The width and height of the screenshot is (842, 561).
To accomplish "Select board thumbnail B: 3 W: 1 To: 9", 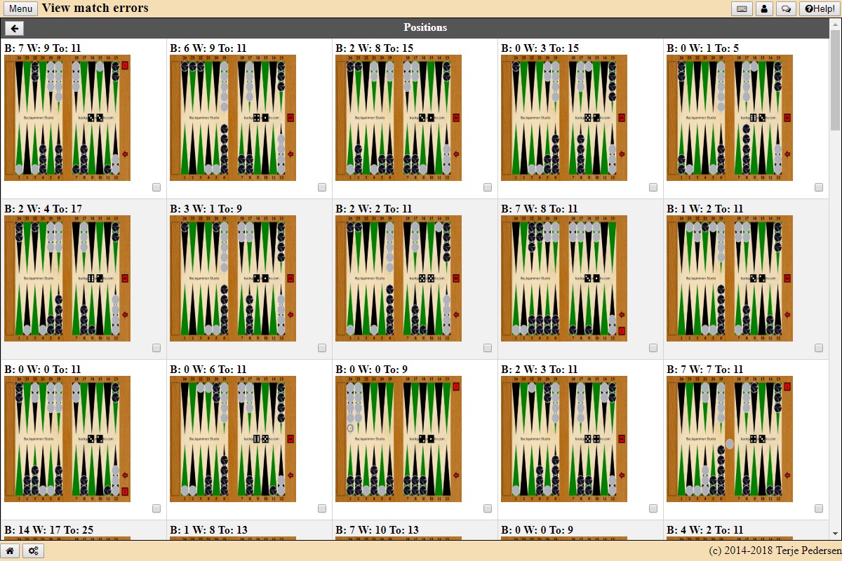I will [233, 278].
